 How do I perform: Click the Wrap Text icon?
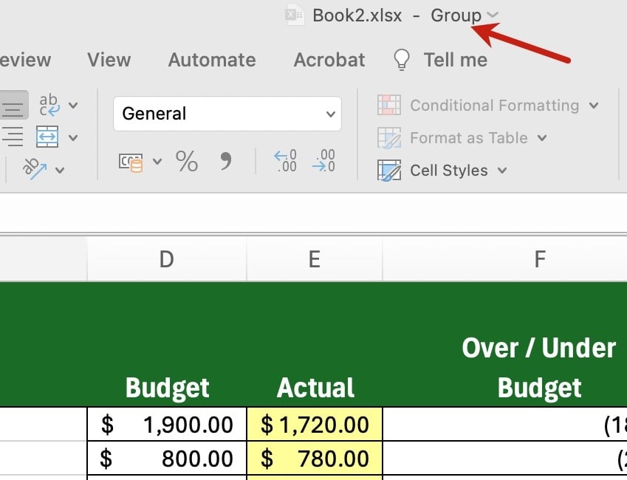tap(49, 105)
